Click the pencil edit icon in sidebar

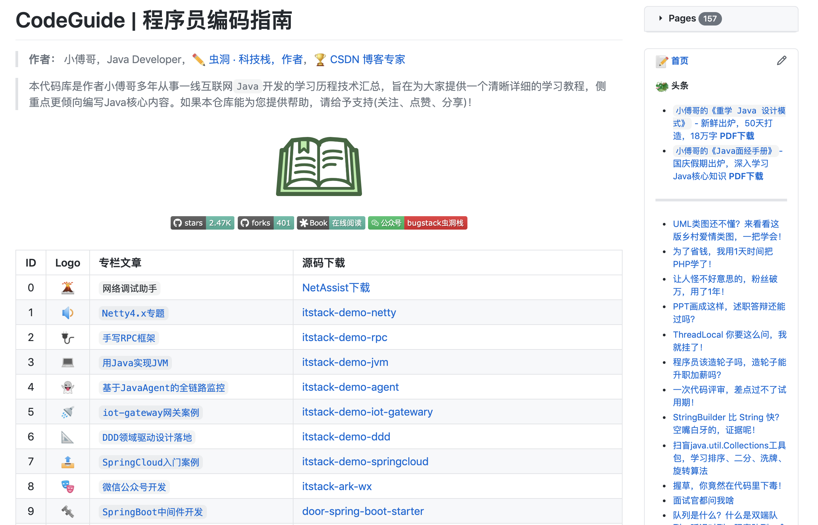point(781,61)
